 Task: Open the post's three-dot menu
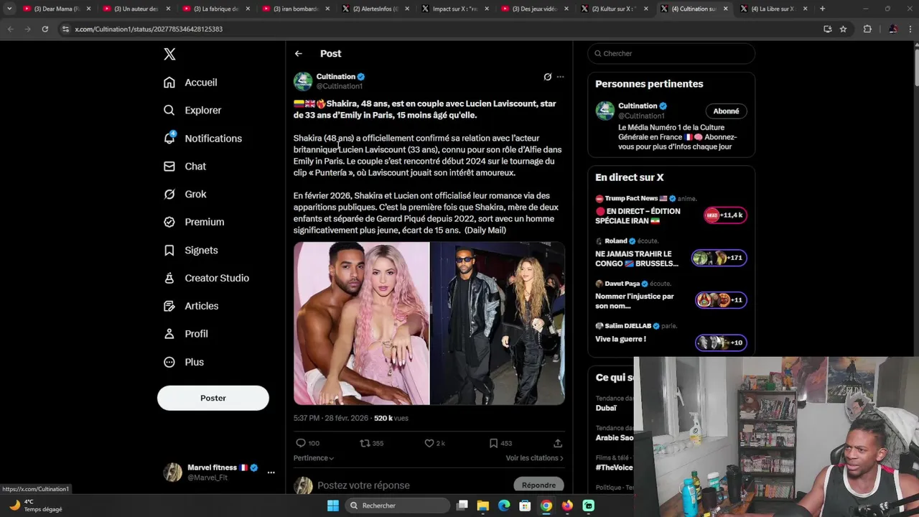pos(561,77)
